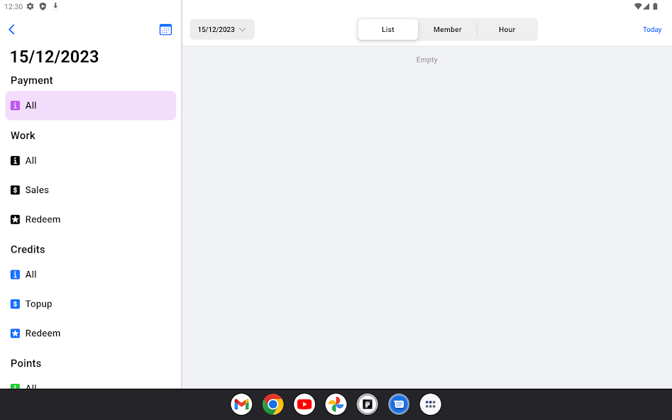Select the All filter under Payment
This screenshot has height=420, width=672.
(x=90, y=104)
